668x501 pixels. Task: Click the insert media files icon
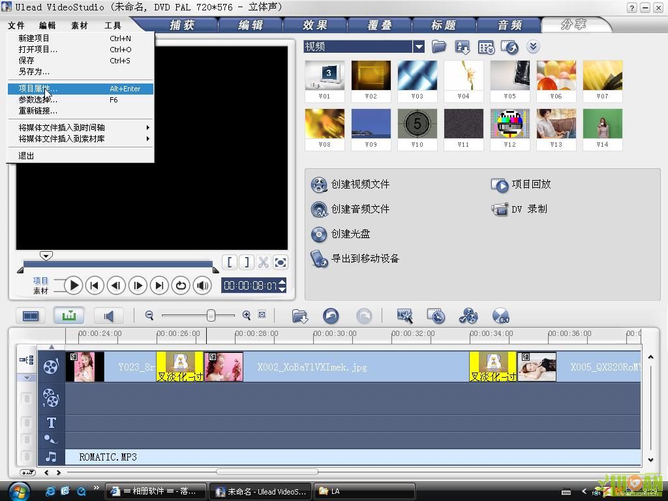[300, 316]
